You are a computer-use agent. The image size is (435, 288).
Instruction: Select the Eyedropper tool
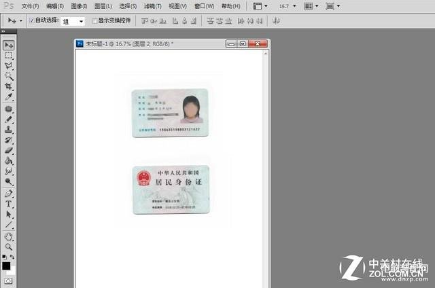tap(9, 97)
